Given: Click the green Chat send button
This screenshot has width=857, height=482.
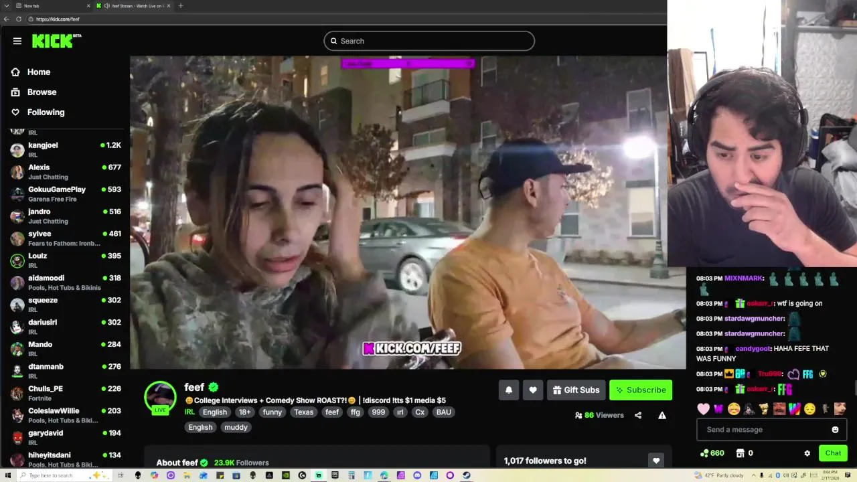Looking at the screenshot, I should pos(833,453).
